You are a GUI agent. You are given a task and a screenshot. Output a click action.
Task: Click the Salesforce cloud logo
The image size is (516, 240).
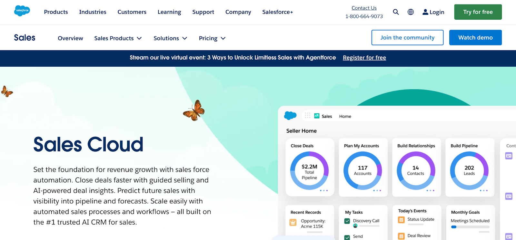22,11
